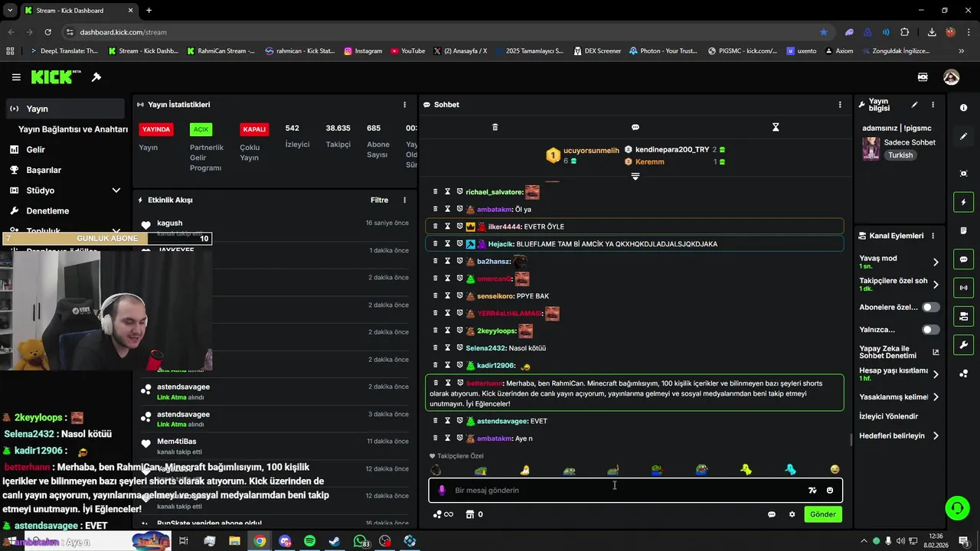This screenshot has height=551, width=980.
Task: Click the document icon in the right sidebar
Action: click(963, 230)
